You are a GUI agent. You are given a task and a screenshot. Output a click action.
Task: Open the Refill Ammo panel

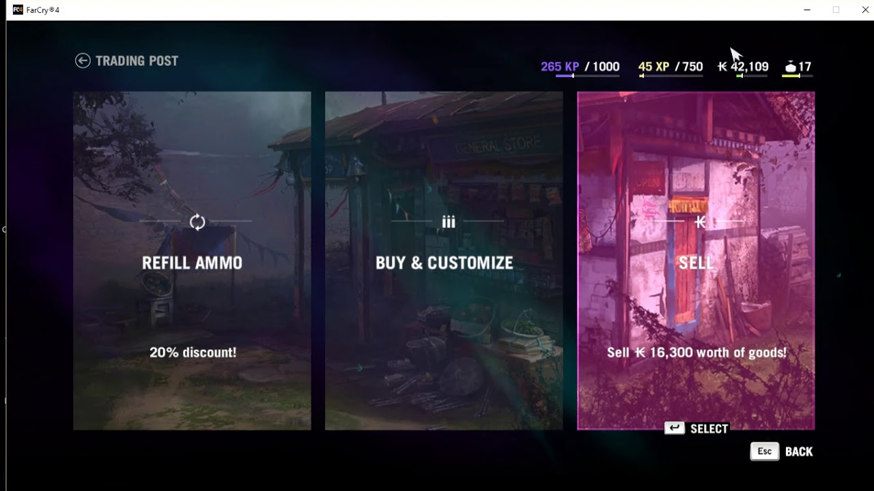tap(192, 261)
